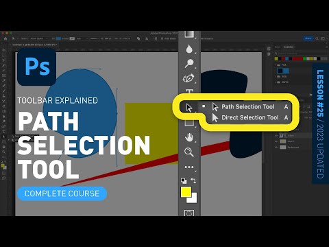
Task: Open path arrangement icon in the options bar
Action: [156, 38]
